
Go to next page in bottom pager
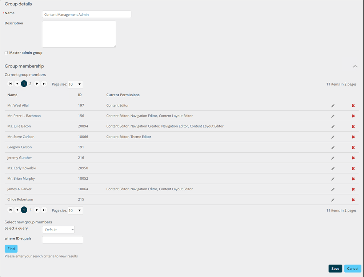coord(37,210)
